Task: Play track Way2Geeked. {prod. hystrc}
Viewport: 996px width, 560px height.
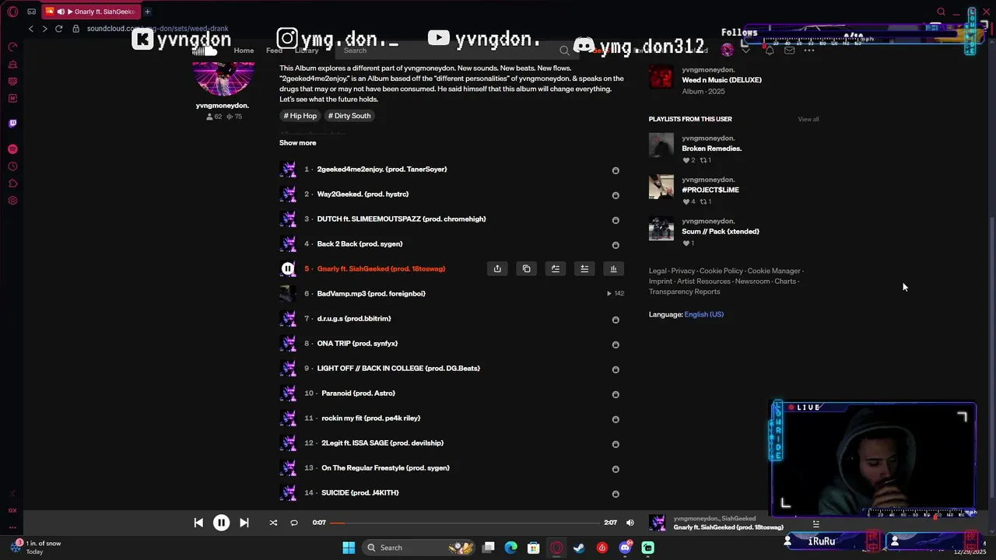Action: pos(363,194)
